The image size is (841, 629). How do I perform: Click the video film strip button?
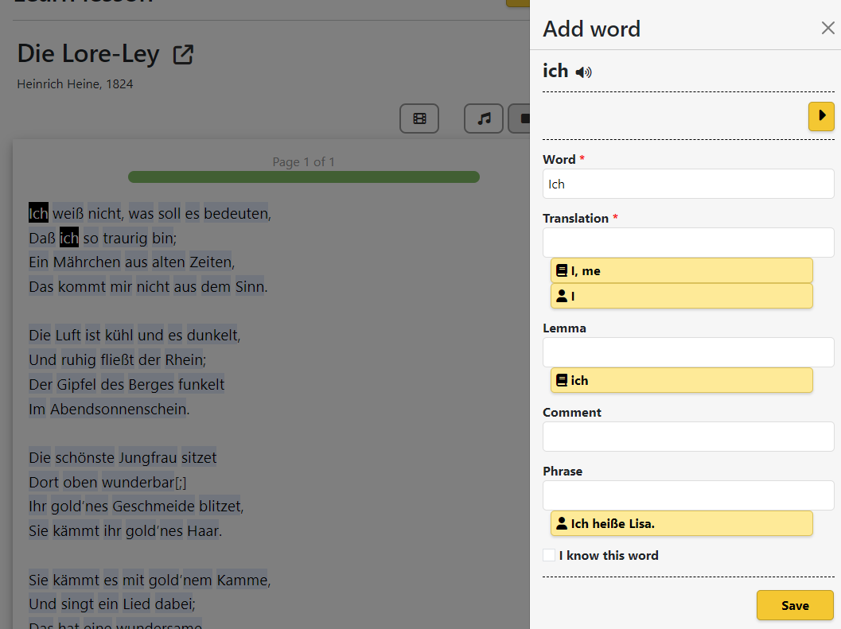coord(419,118)
